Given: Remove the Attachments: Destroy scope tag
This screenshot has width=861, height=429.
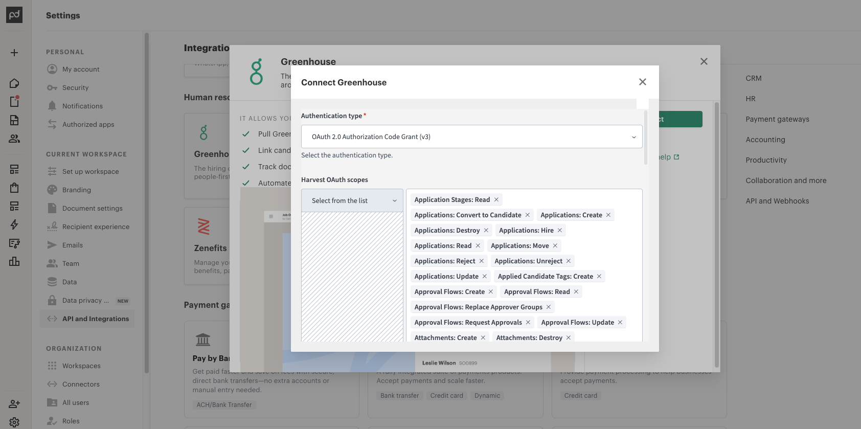Looking at the screenshot, I should (x=569, y=338).
